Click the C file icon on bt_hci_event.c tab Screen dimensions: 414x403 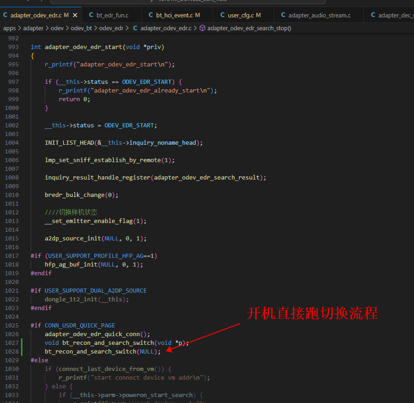point(151,15)
